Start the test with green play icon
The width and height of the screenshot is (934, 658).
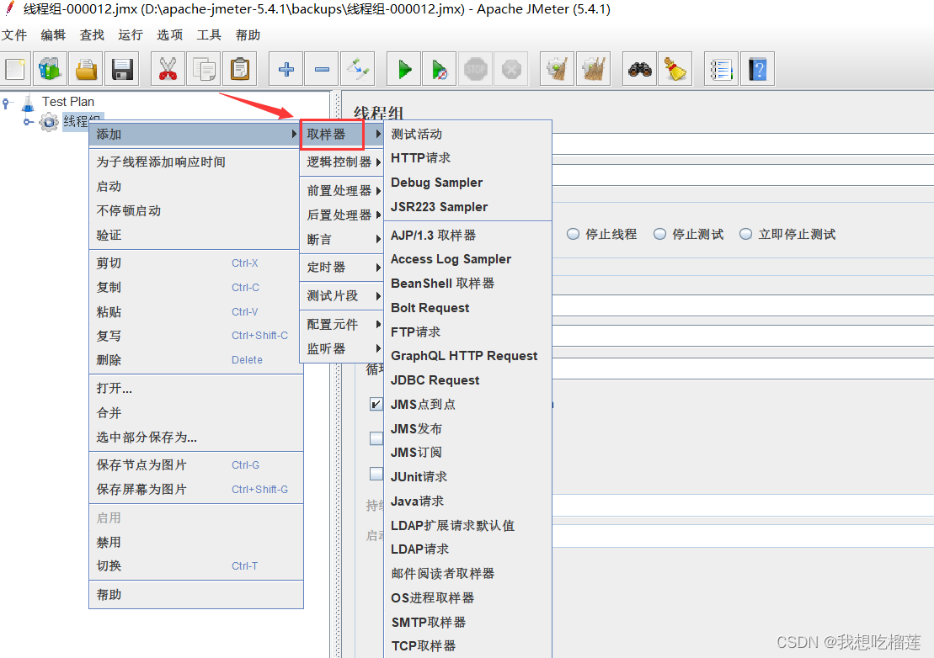pos(404,69)
